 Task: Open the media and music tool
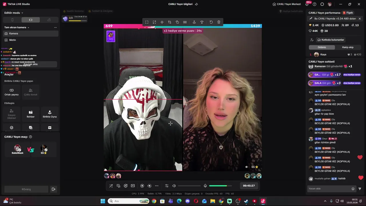point(118,186)
